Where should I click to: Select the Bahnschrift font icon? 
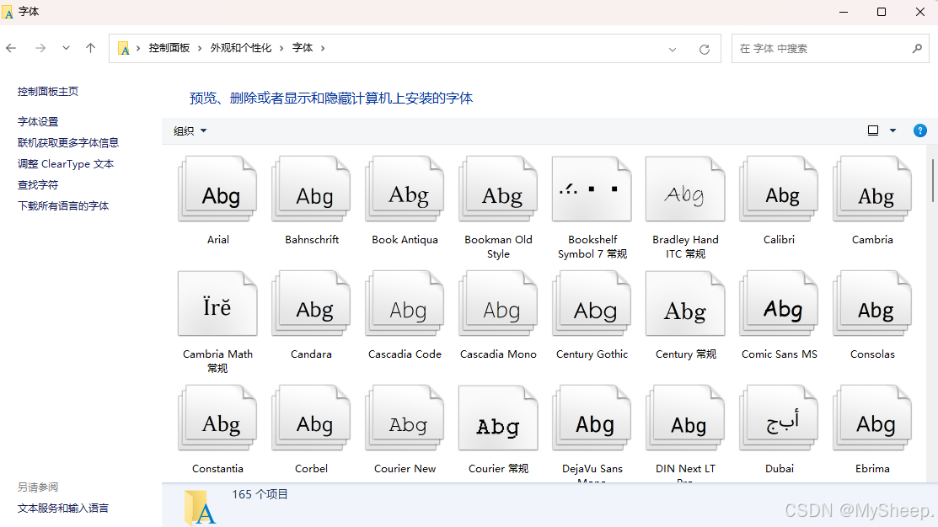311,189
